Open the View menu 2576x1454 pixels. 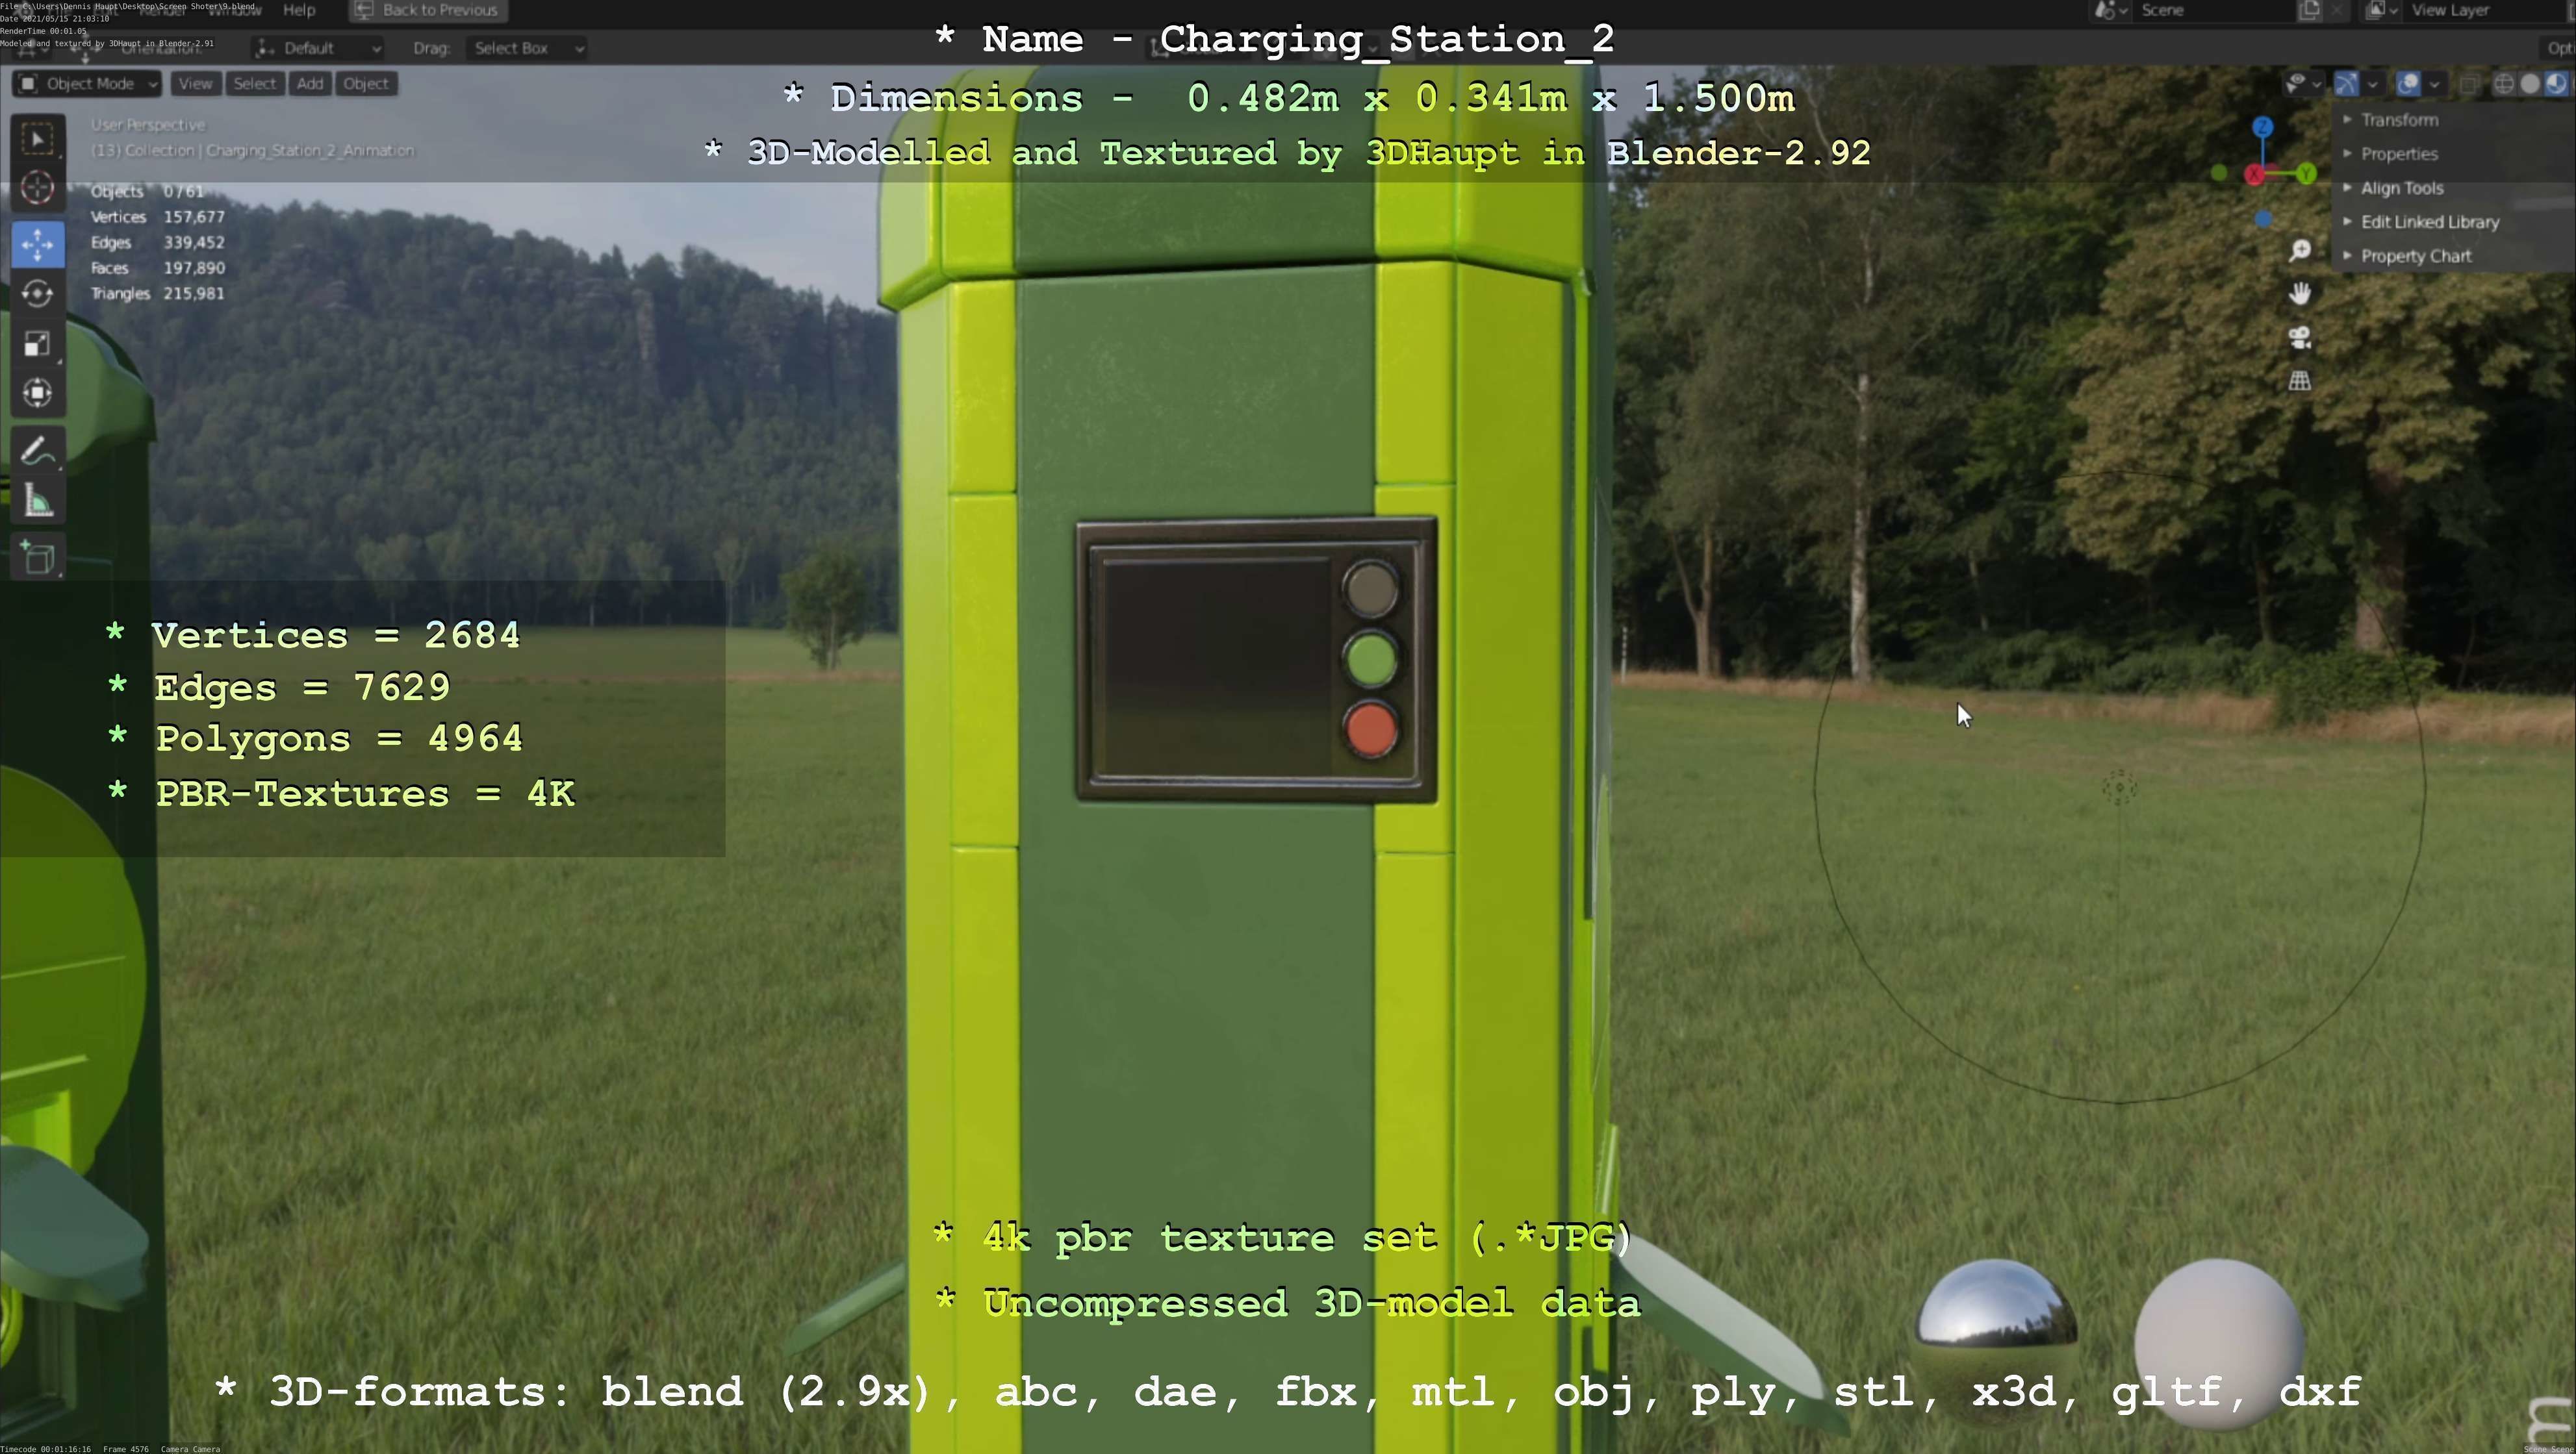(195, 84)
